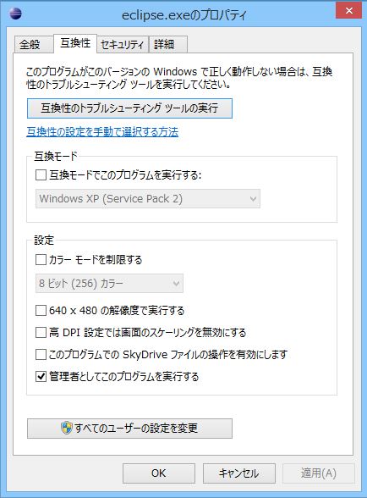Viewport: 367px width, 498px height.
Task: Click the Eclipse icon in title bar
Action: 15,14
